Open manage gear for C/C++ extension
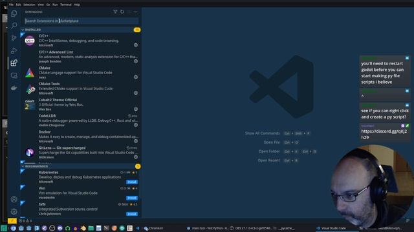This screenshot has height=232, width=414. (136, 45)
